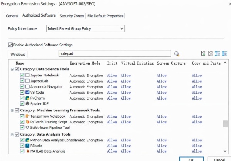Uncheck the TensorFlow Notebook checkbox
The width and height of the screenshot is (231, 161).
click(22, 116)
